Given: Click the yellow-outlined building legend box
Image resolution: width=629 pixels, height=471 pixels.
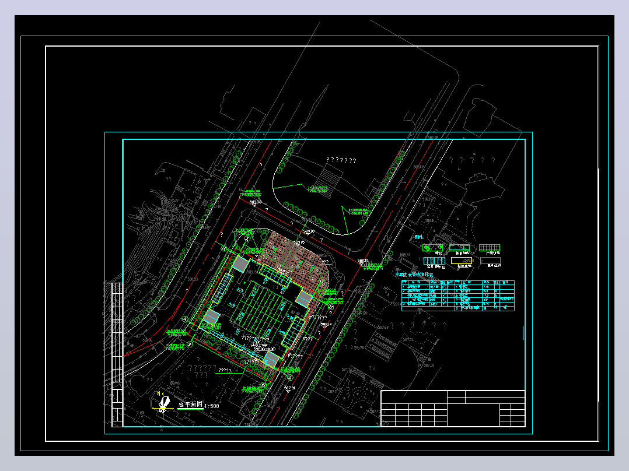Looking at the screenshot, I should click(462, 261).
